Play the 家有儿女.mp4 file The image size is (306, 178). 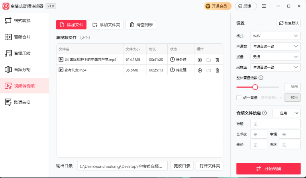pos(200,70)
